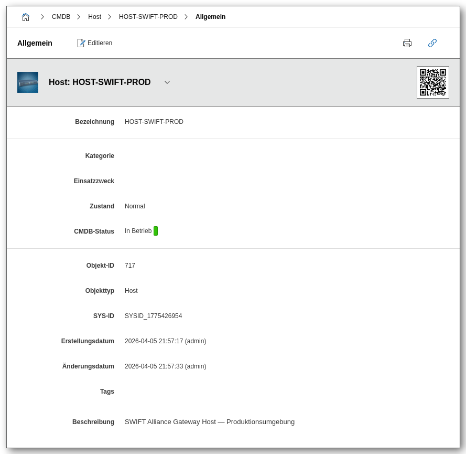Expand the dropdown arrow beside the host title

[167, 82]
